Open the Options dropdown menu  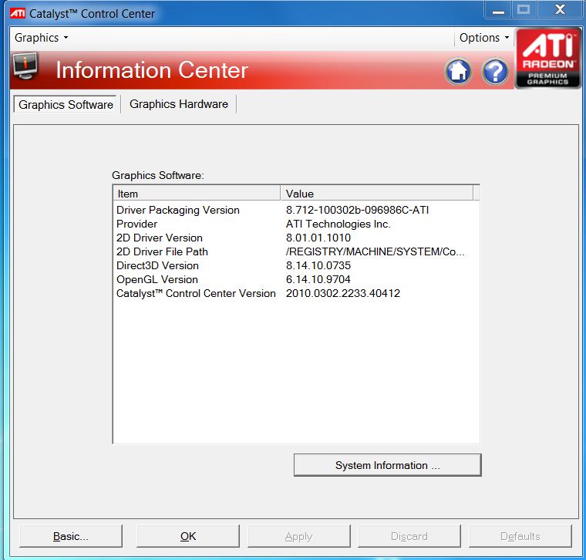(x=484, y=37)
